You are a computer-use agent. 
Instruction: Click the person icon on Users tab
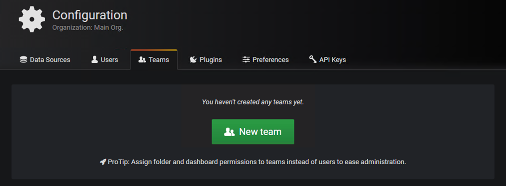[95, 60]
